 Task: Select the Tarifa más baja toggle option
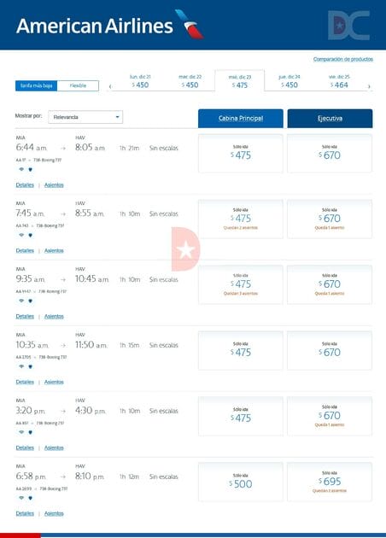pos(37,85)
